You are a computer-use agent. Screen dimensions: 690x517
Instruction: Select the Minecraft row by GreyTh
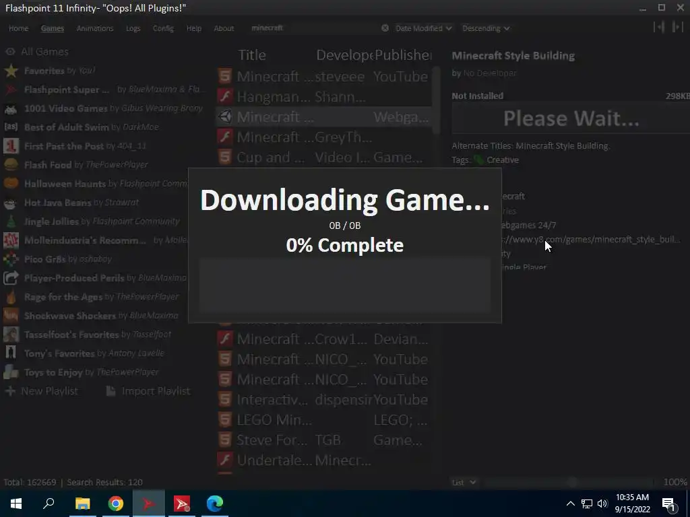tap(324, 137)
